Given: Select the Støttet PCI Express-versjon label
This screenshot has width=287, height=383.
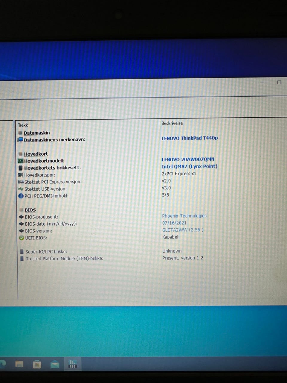Looking at the screenshot, I should click(x=53, y=182).
